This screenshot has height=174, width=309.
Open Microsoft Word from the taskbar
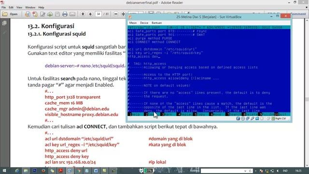pyautogui.click(x=96, y=171)
